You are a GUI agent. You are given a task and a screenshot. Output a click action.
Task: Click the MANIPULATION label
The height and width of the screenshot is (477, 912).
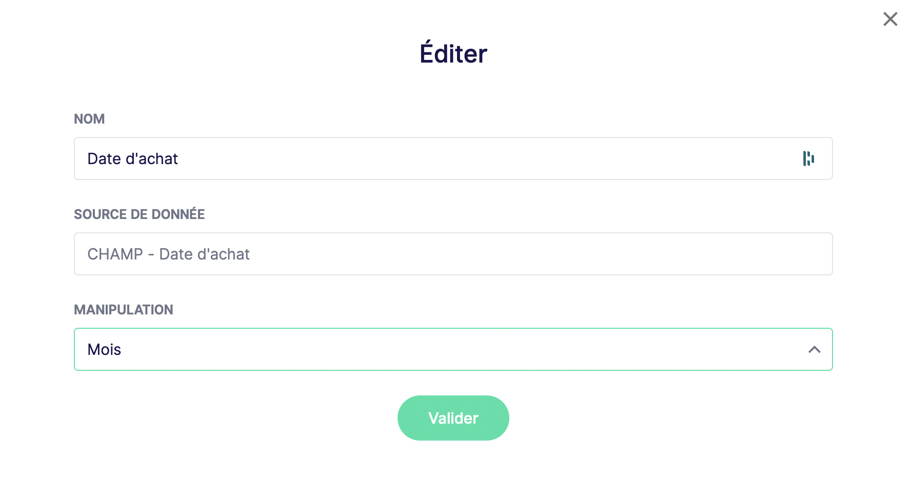[123, 310]
